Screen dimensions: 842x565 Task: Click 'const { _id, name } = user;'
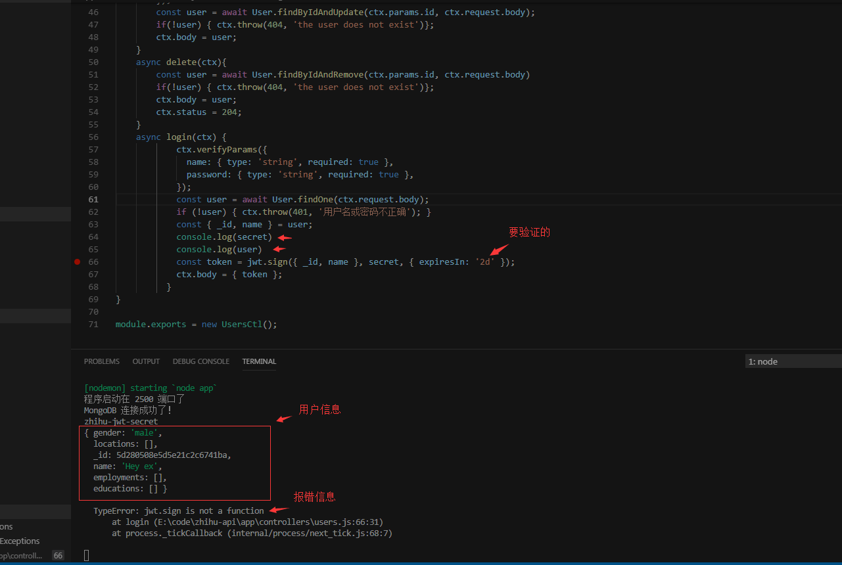pos(245,224)
